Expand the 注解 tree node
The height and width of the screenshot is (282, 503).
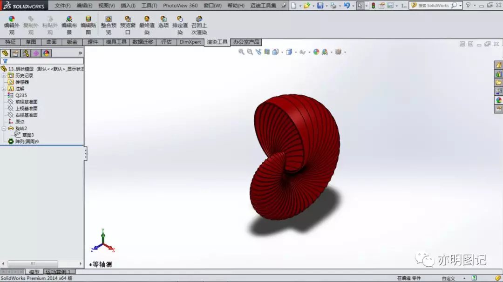[x=4, y=89]
